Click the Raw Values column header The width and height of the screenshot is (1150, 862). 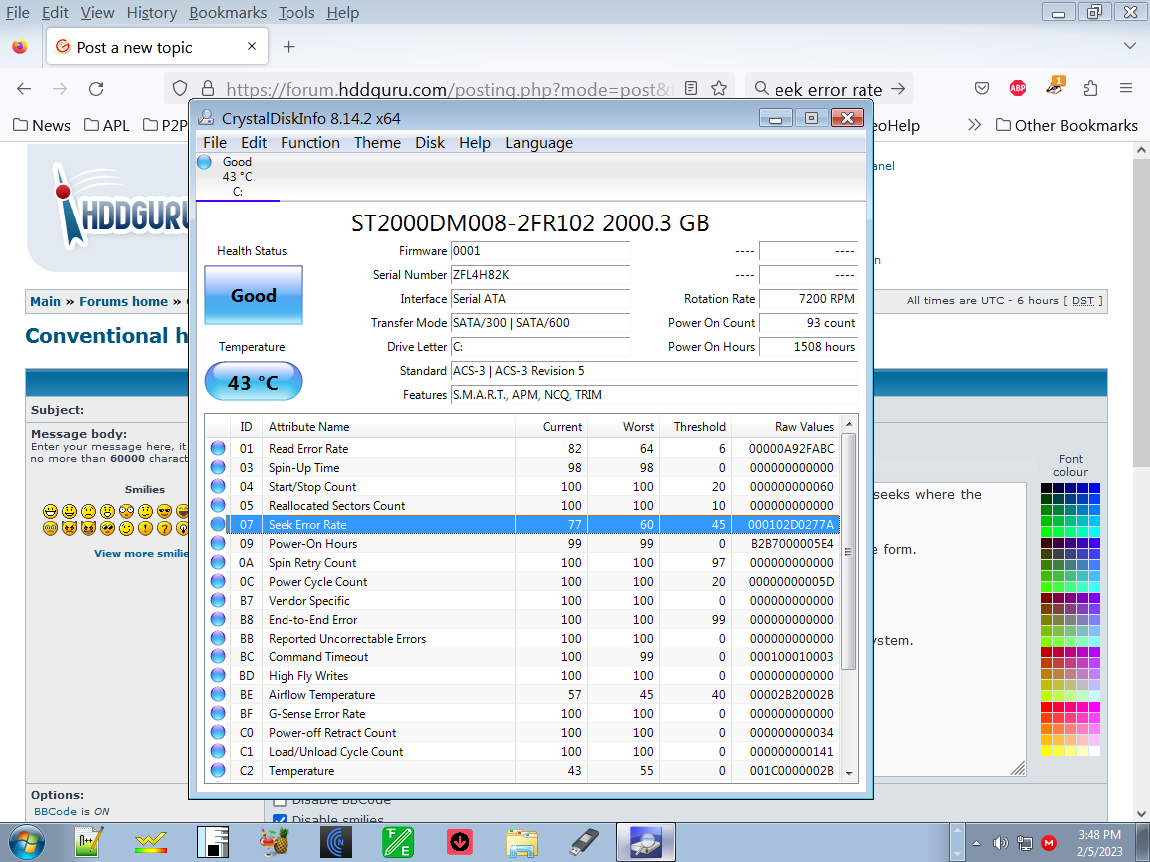coord(786,427)
